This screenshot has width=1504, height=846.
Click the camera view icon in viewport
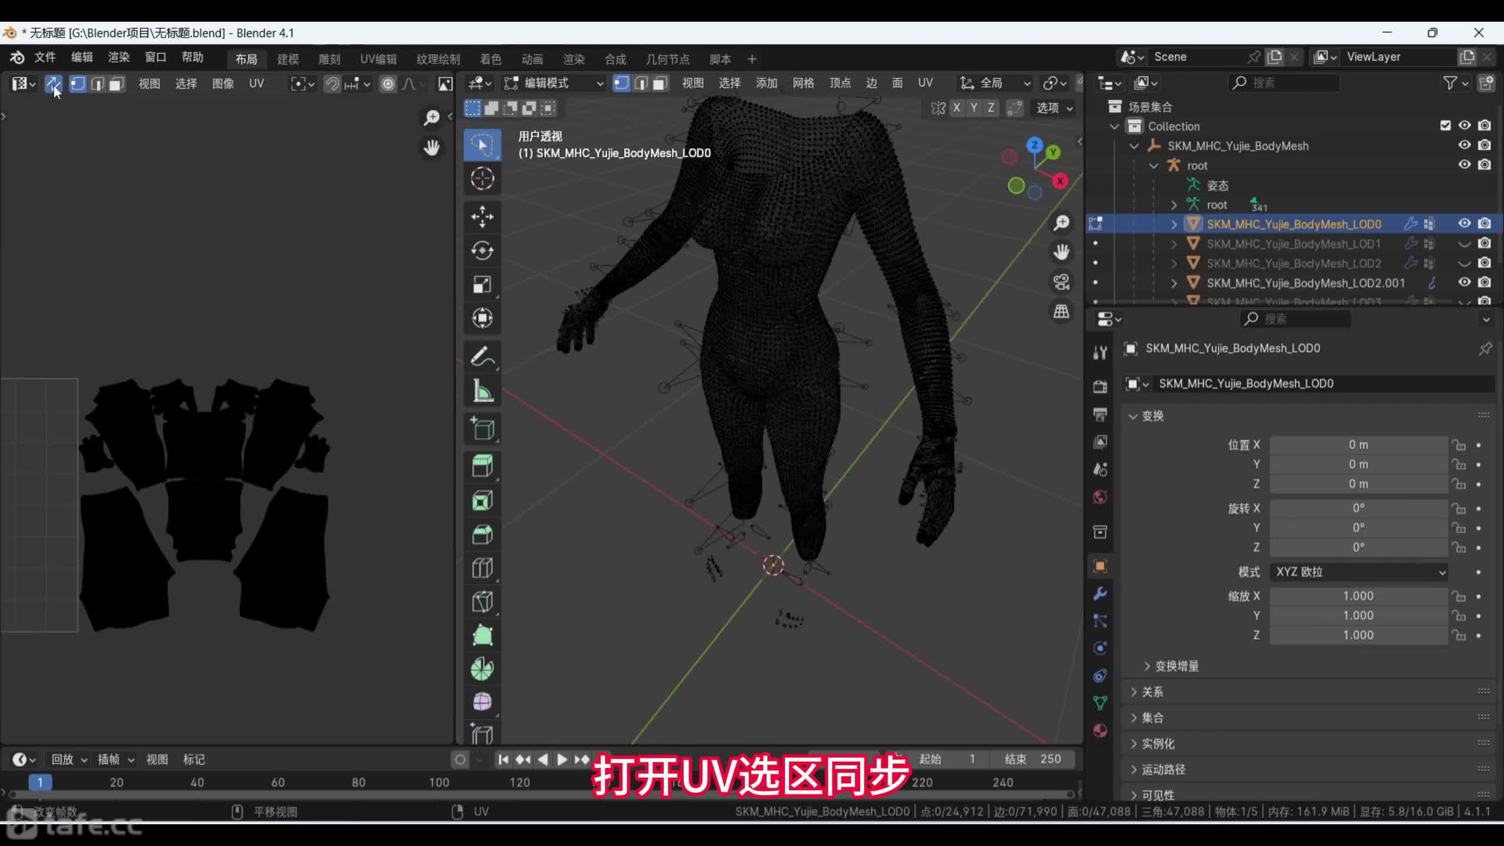(x=1061, y=282)
